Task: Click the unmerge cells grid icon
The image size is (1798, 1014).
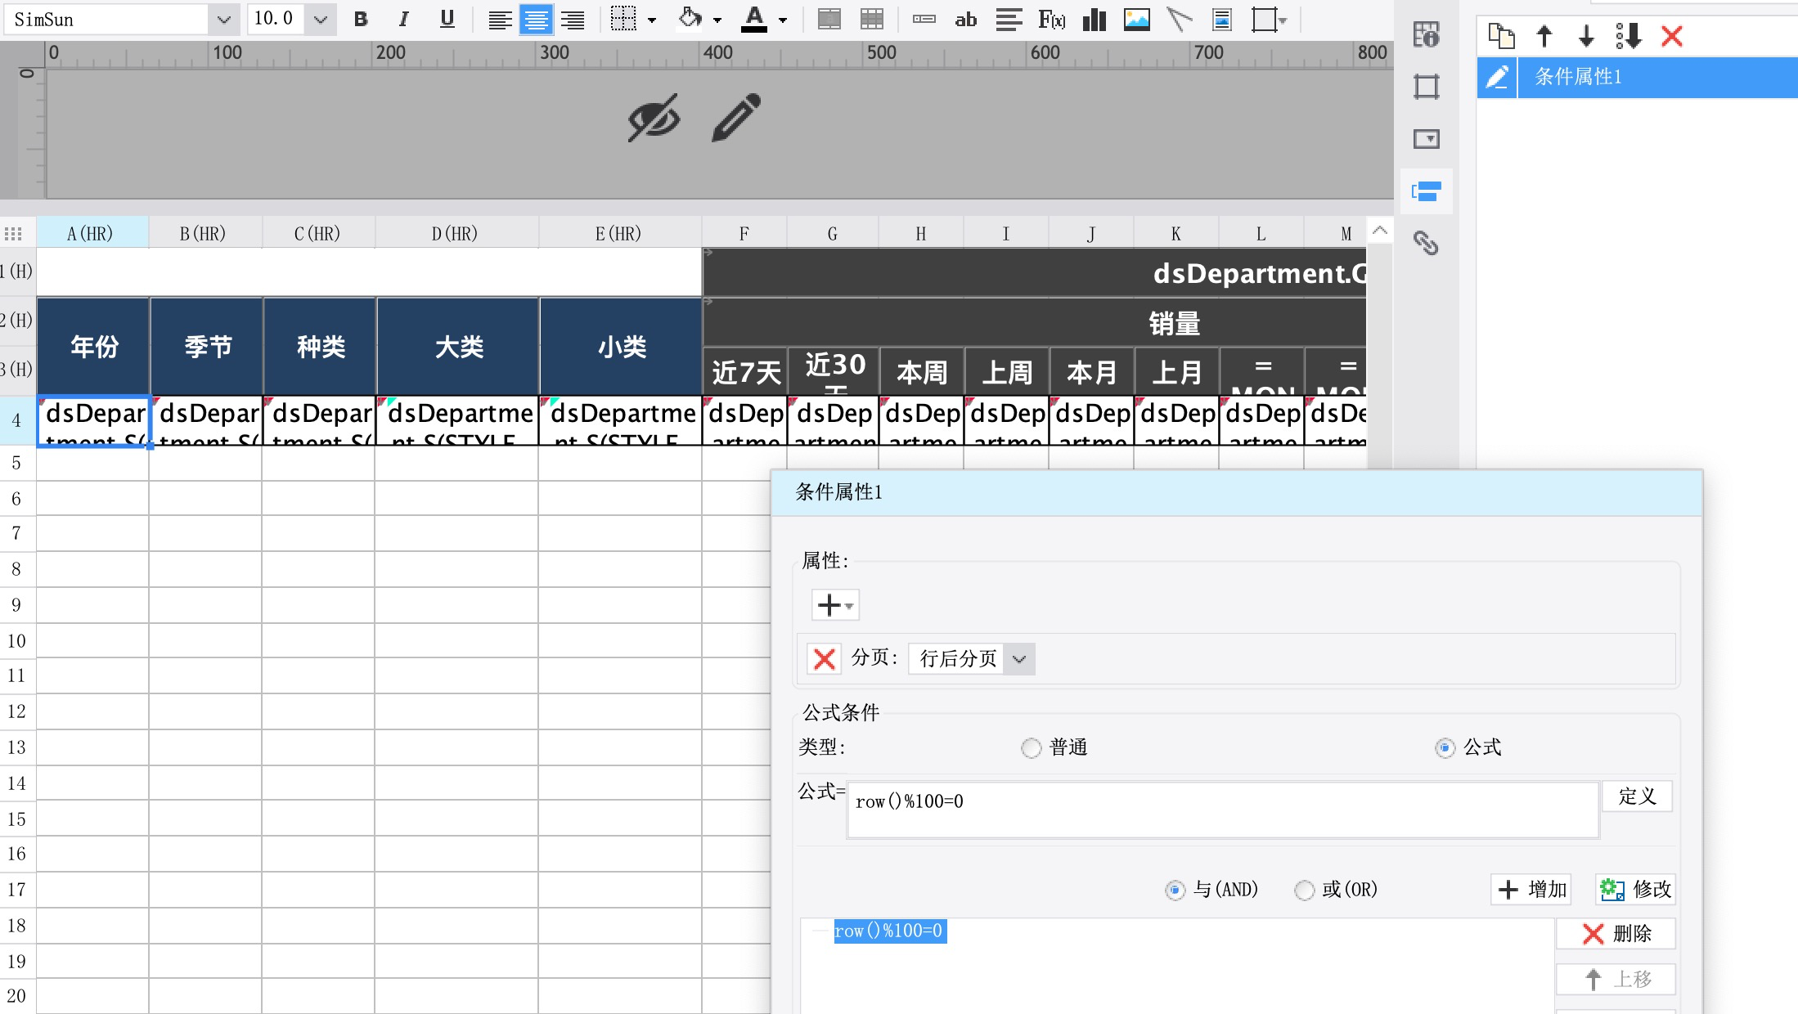Action: coord(872,19)
